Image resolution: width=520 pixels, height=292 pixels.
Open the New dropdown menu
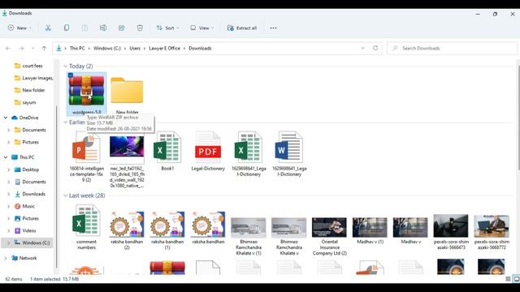pyautogui.click(x=19, y=28)
